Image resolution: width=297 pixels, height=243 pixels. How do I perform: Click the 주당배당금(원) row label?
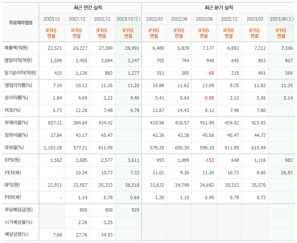pos(18,210)
